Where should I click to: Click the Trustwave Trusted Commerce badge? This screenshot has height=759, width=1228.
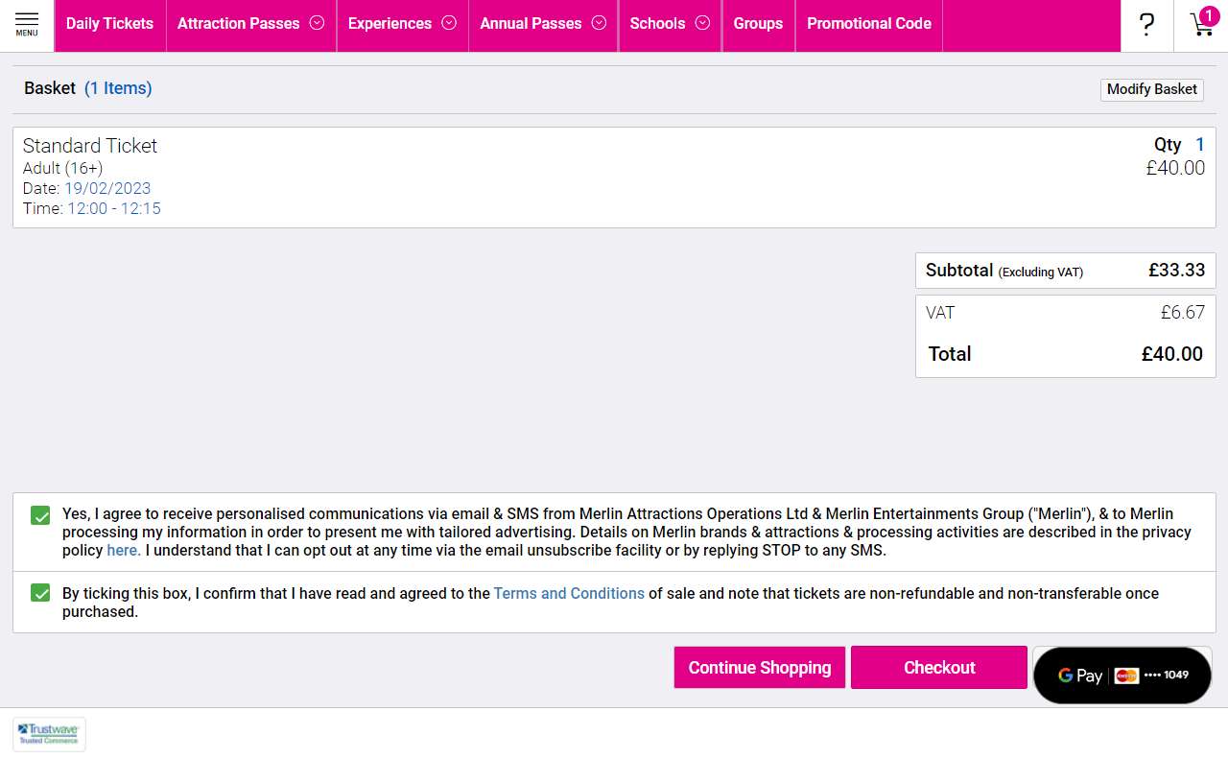pos(49,734)
